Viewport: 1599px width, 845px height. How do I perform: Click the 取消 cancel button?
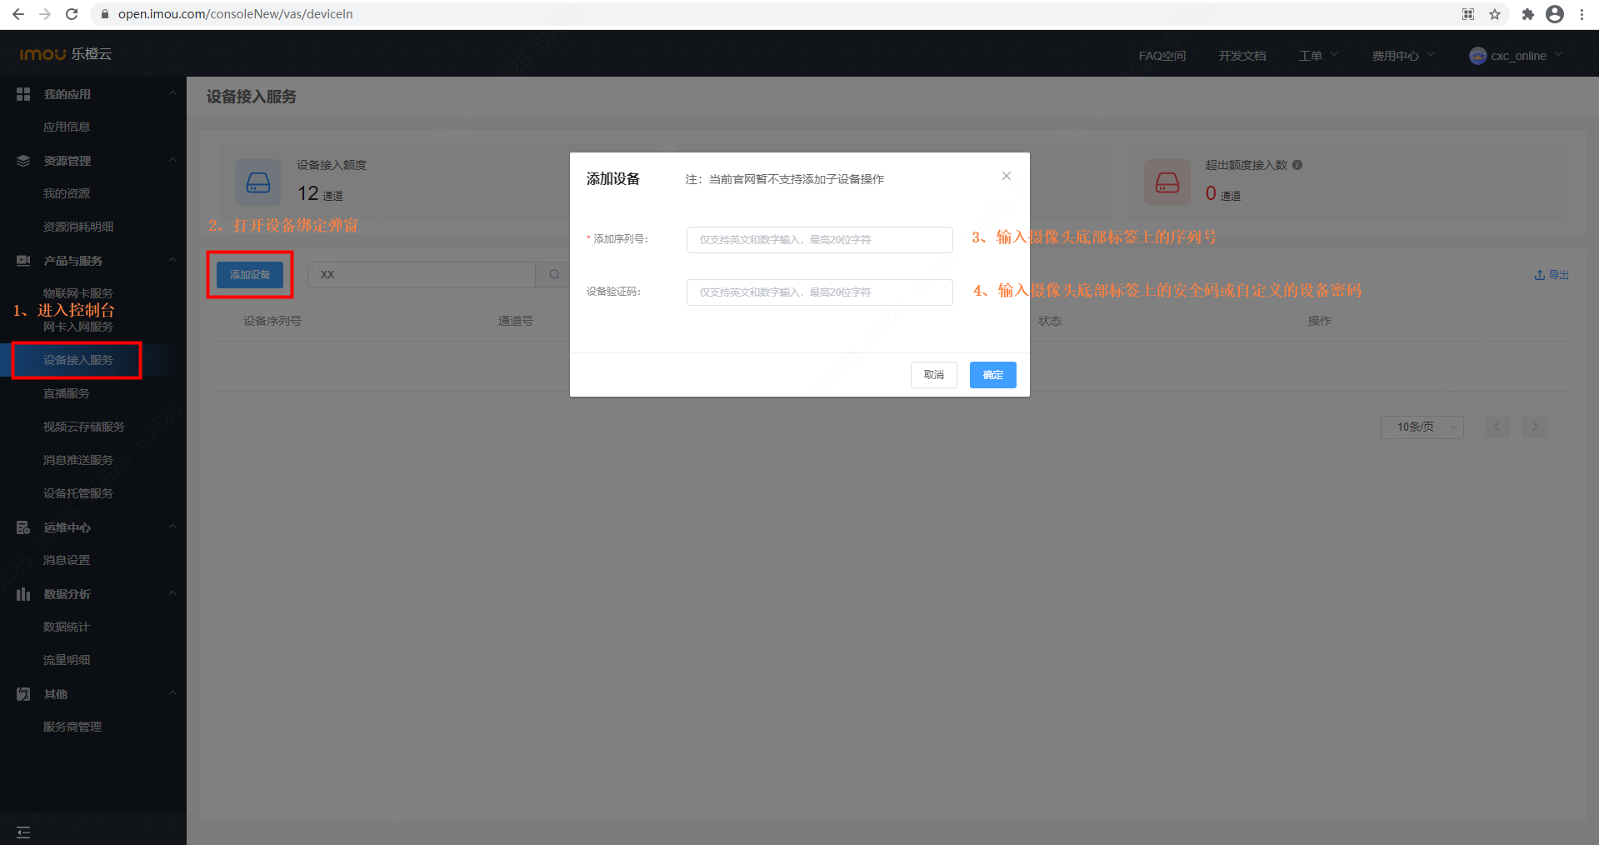pyautogui.click(x=933, y=375)
